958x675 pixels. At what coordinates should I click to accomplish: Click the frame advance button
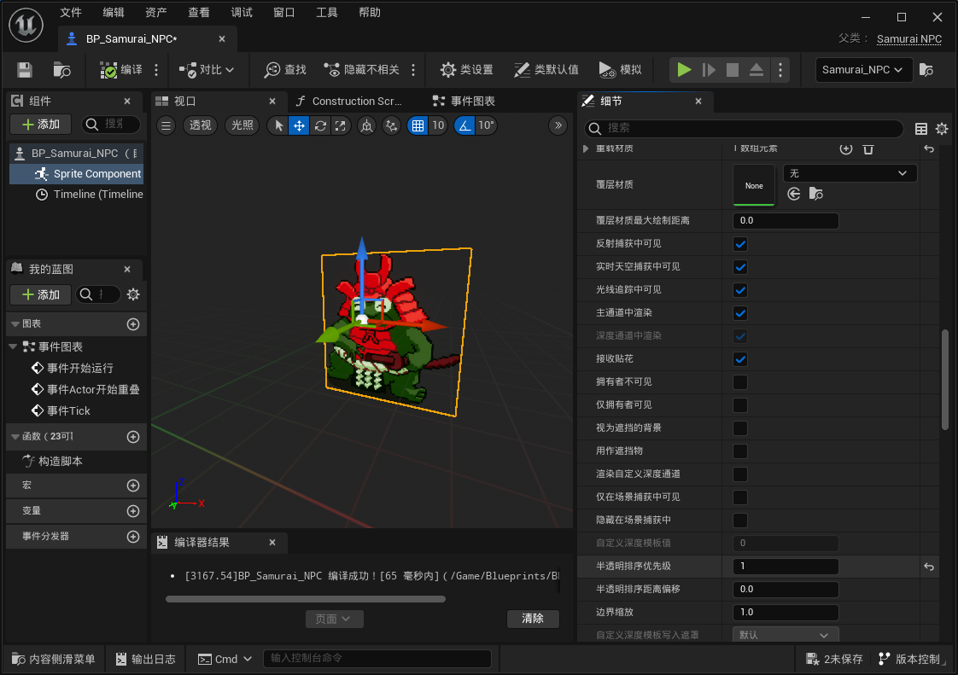pos(709,70)
